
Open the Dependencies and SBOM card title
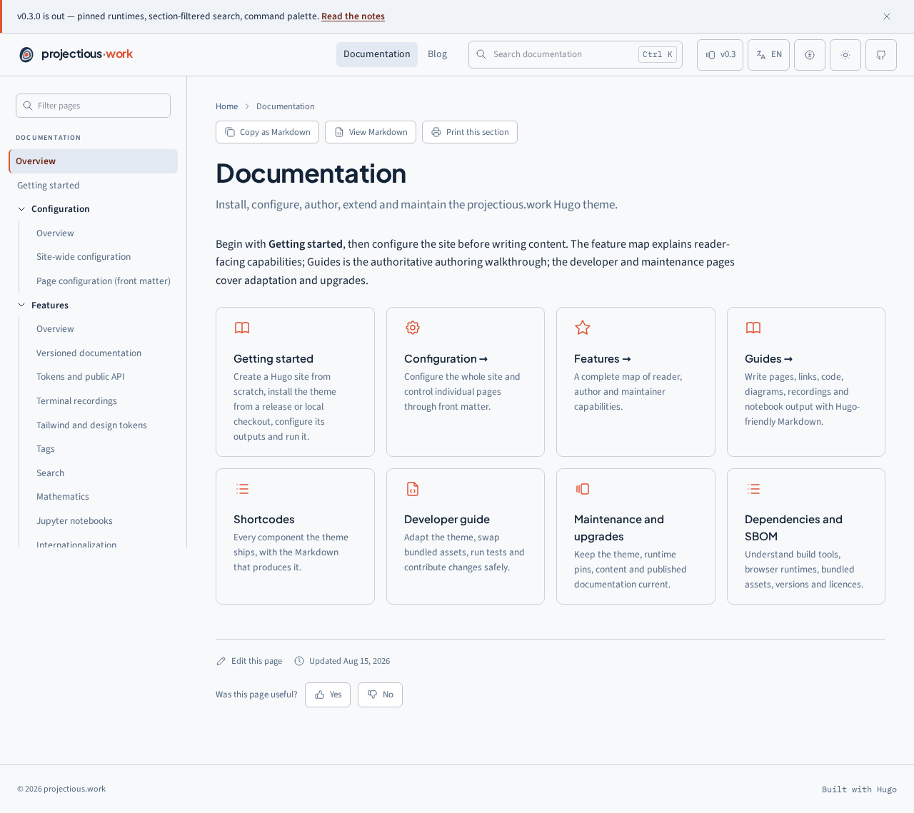[x=793, y=528]
